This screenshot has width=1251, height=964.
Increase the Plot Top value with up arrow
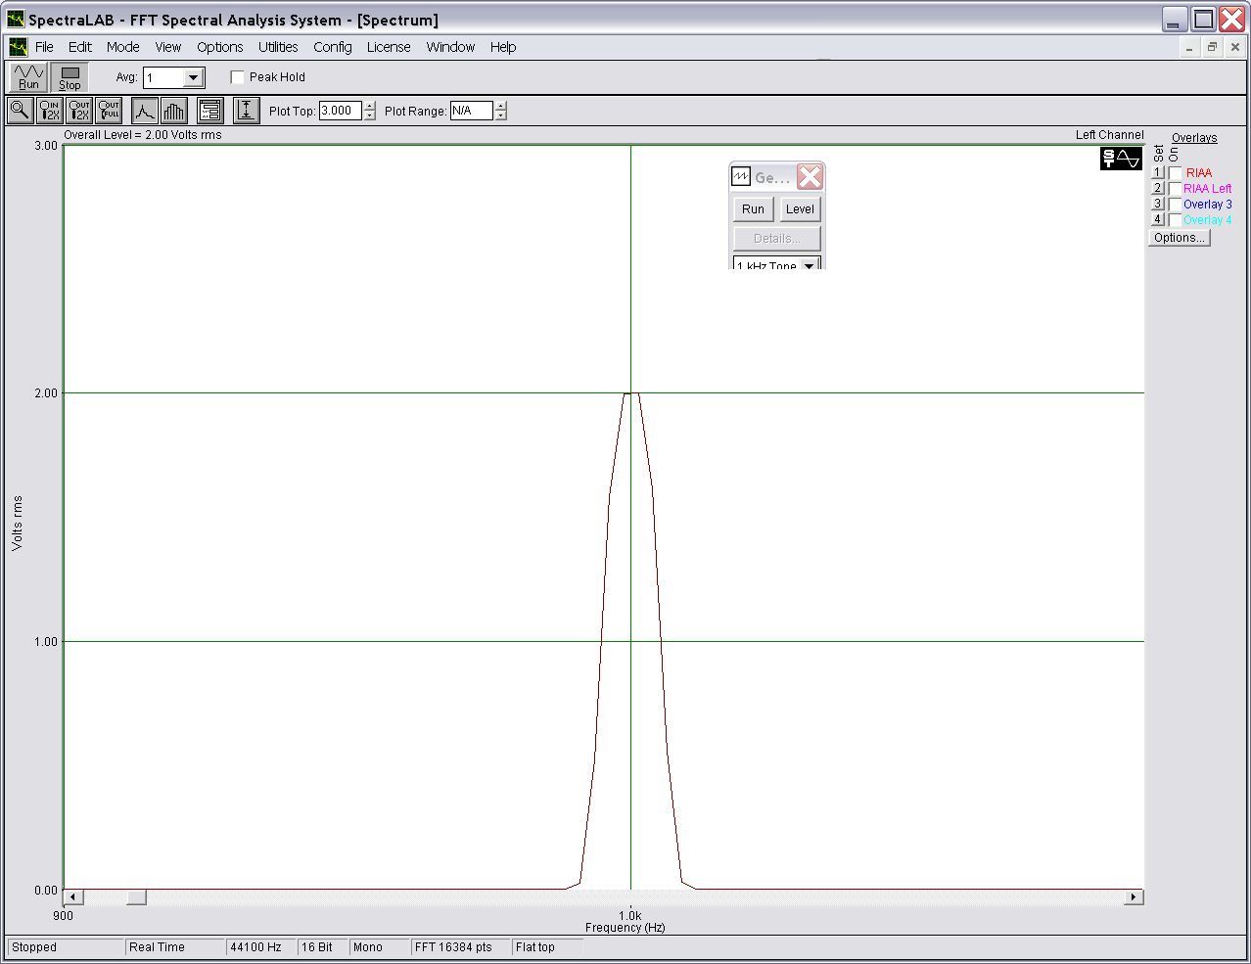coord(369,106)
